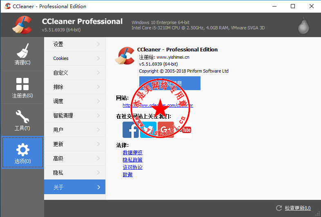Open the 智能清理 menu item
The image size is (321, 217).
click(75, 115)
